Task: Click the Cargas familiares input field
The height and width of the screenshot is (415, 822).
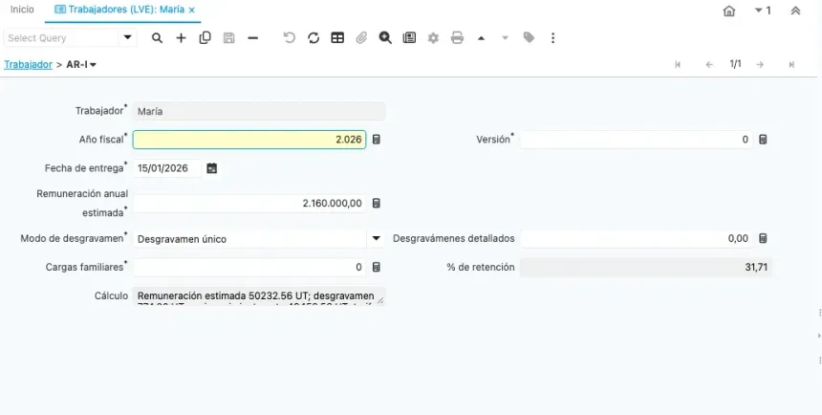Action: point(249,267)
